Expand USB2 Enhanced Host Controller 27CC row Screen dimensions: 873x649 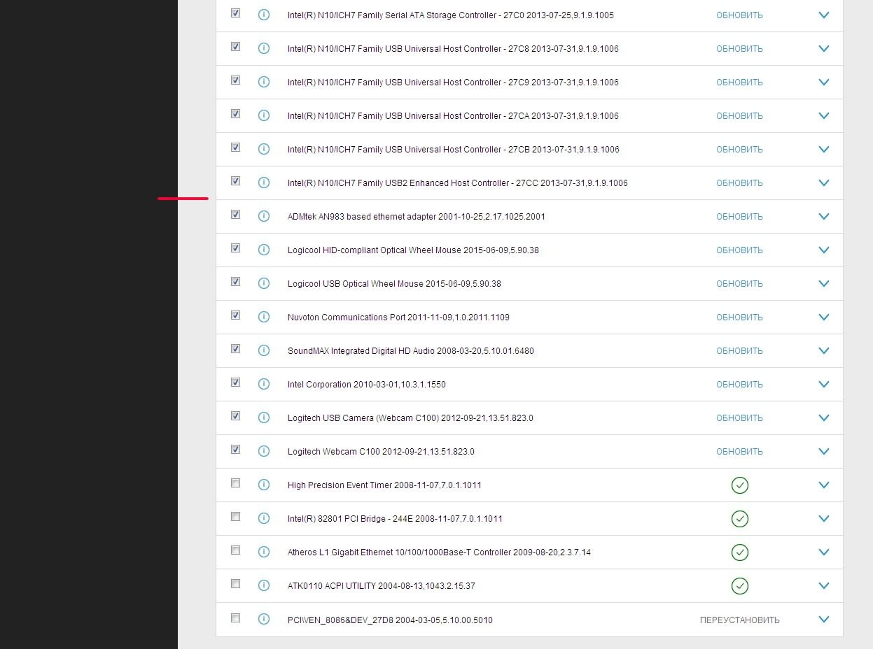[824, 183]
